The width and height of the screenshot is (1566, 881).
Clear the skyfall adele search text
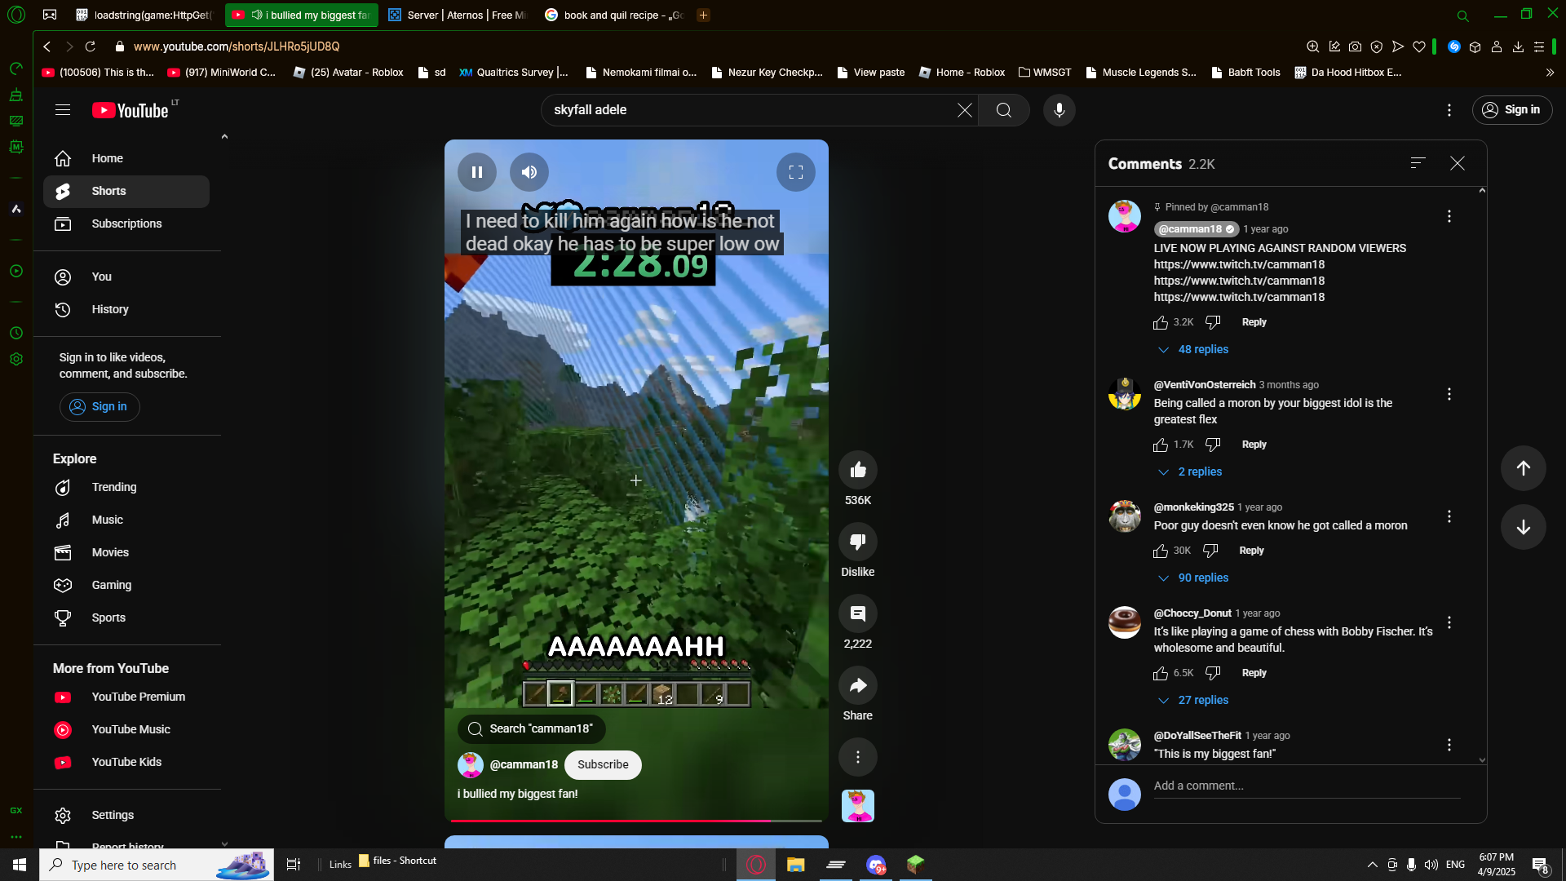(x=965, y=110)
